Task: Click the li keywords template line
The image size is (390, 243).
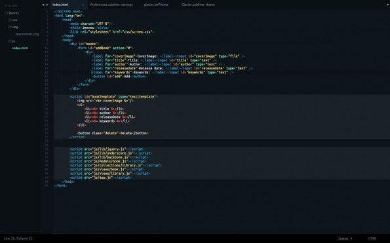Action: point(107,121)
